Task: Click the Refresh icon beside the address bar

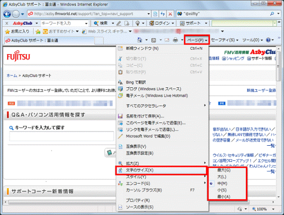Action: coord(163,14)
